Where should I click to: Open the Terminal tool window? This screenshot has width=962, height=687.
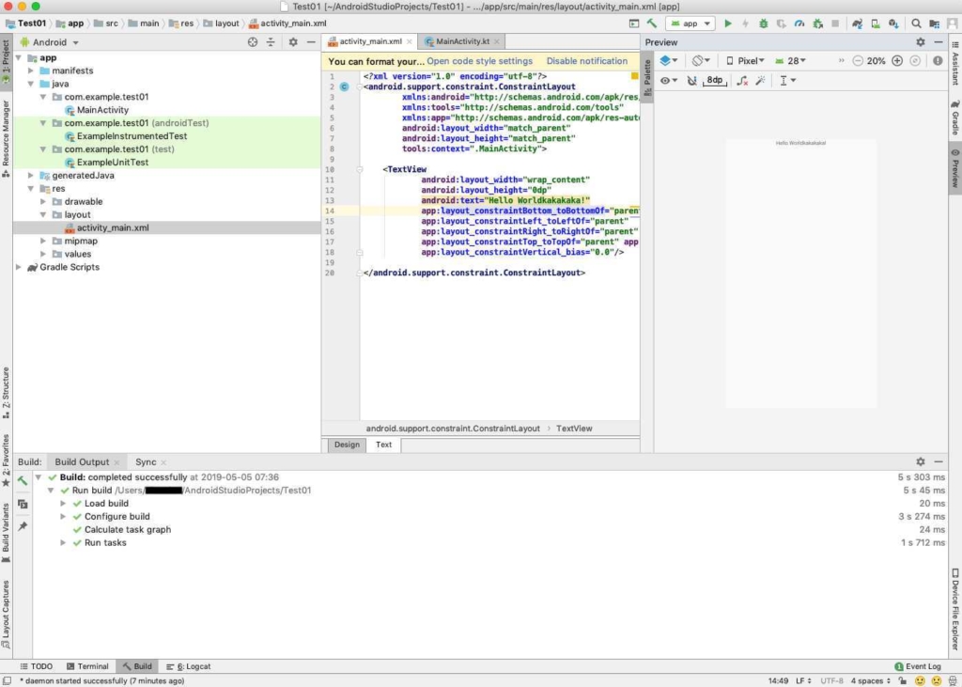[x=87, y=666]
